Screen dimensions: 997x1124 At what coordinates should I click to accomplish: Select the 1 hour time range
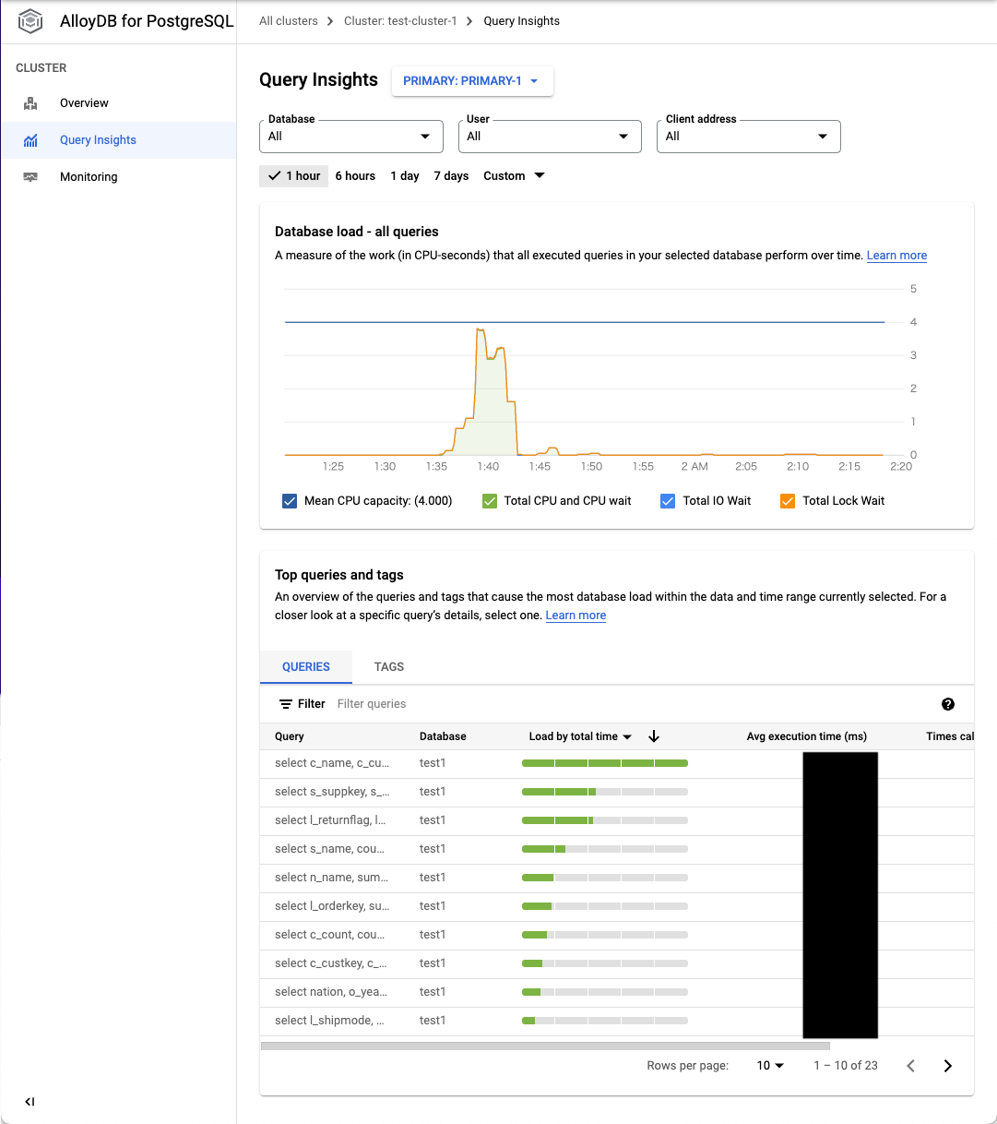click(x=294, y=176)
